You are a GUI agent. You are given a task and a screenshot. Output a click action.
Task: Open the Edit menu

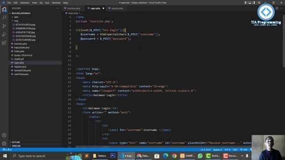click(16, 3)
